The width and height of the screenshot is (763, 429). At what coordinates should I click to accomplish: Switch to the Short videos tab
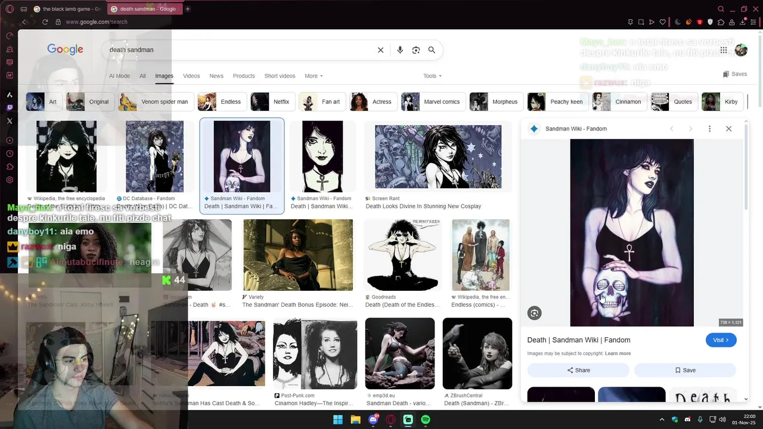pyautogui.click(x=280, y=76)
